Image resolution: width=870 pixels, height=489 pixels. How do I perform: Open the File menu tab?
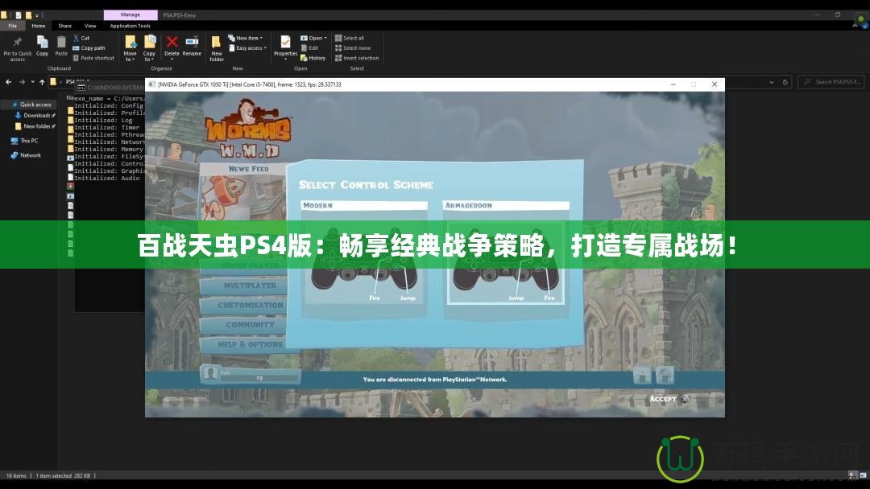12,26
